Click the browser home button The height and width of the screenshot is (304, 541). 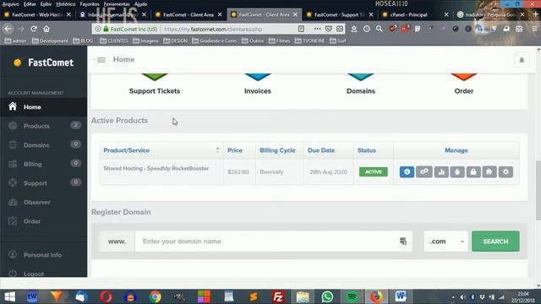click(x=46, y=29)
